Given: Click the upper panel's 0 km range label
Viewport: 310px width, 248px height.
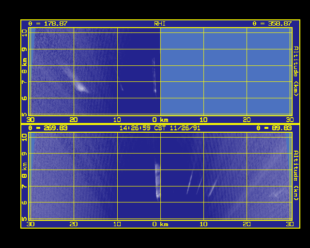Looking at the screenshot, I should pos(160,120).
